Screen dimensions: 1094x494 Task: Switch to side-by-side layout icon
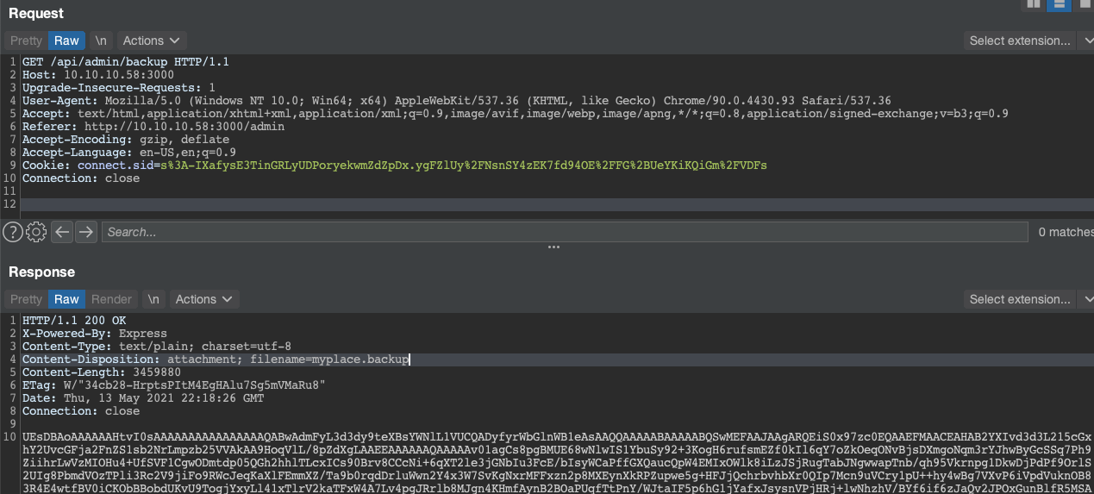tap(1033, 3)
